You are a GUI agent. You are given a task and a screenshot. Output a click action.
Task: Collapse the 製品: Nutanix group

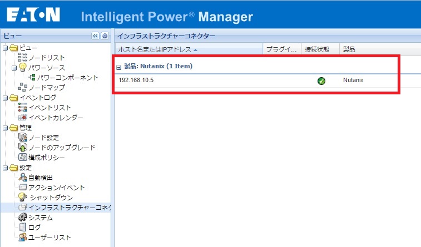click(x=118, y=67)
